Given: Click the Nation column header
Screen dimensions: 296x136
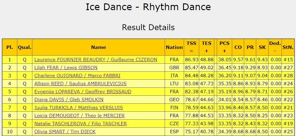Looking at the screenshot, I should [174, 47].
